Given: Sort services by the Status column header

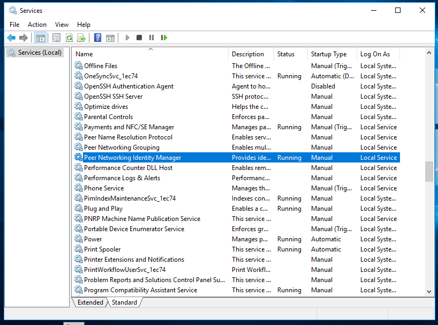Looking at the screenshot, I should 286,54.
